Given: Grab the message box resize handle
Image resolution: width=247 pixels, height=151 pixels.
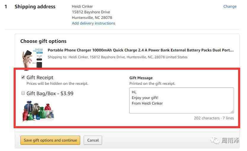Looking at the screenshot, I should (232, 111).
